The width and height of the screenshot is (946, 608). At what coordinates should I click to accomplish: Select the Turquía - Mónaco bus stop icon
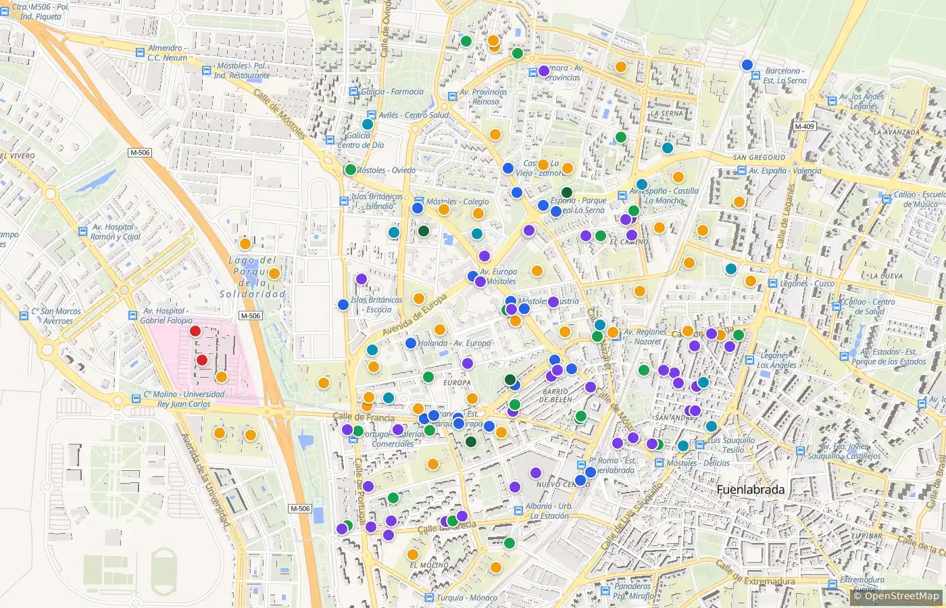coord(428,598)
